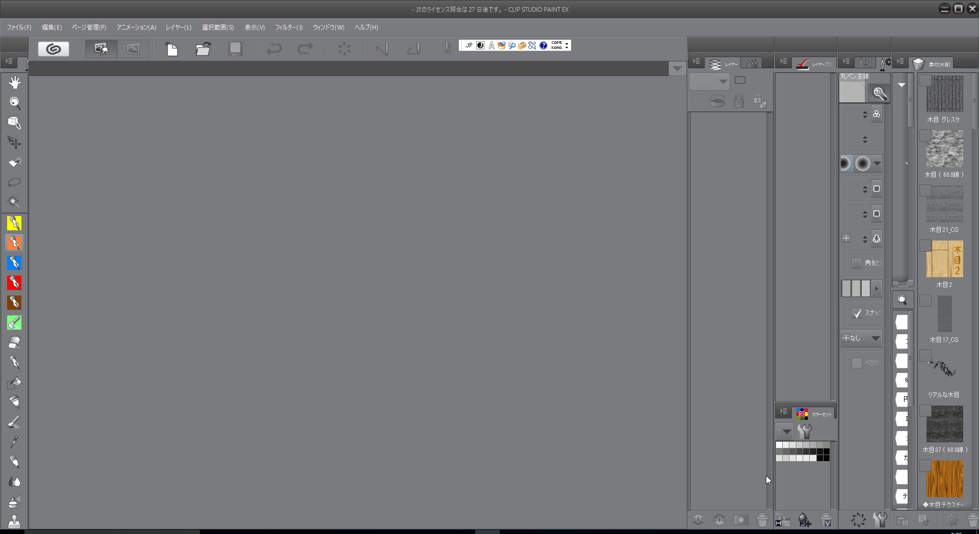
Task: Select the Zoom magnifier tool
Action: (14, 103)
